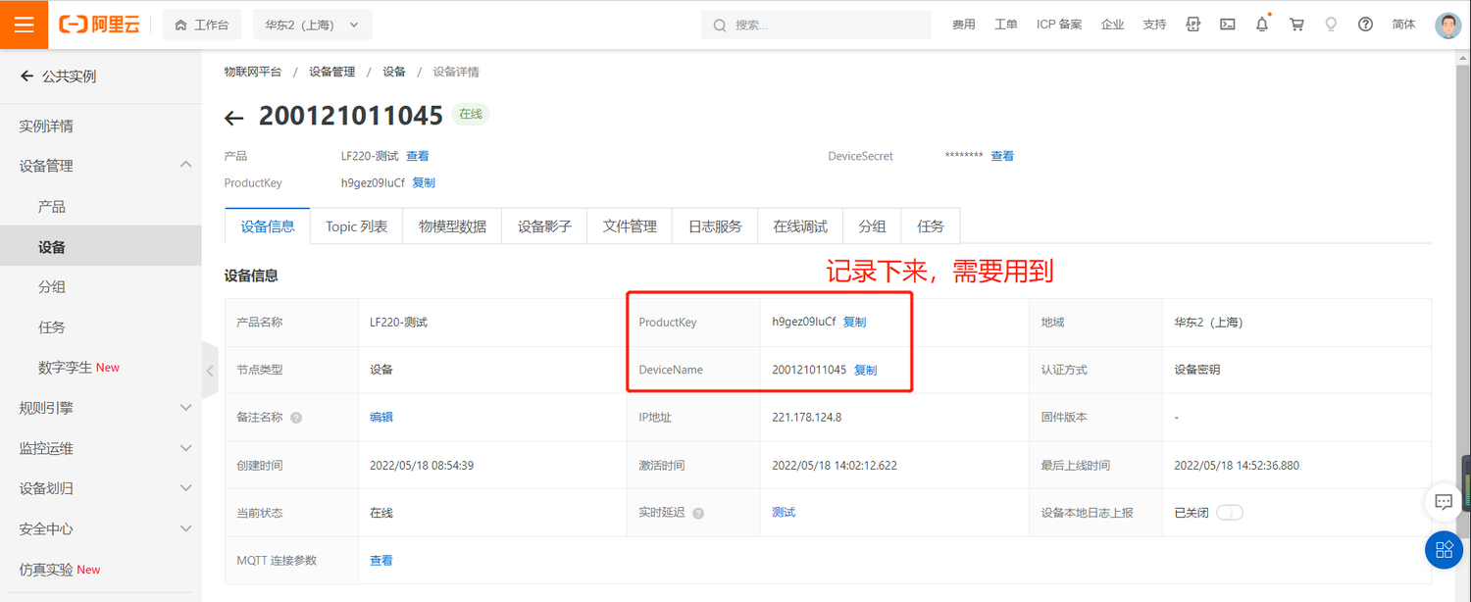Open the 工单 top menu
The width and height of the screenshot is (1471, 602).
(x=1006, y=25)
